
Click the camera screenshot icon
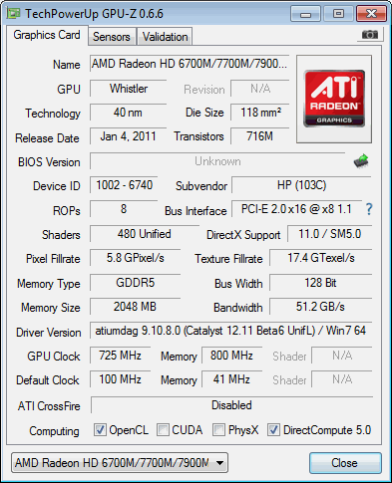[x=370, y=35]
